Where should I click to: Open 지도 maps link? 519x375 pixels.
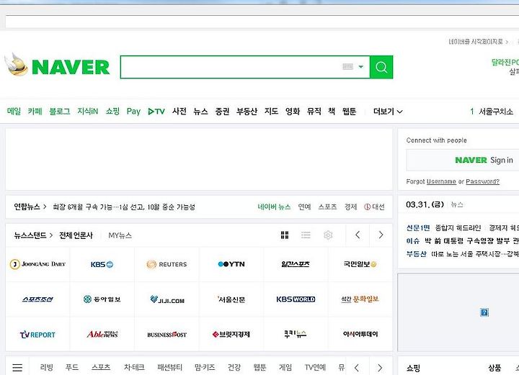pyautogui.click(x=271, y=112)
